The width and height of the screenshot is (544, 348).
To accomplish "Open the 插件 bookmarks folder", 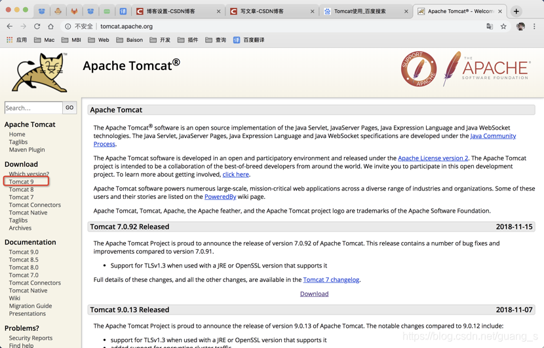I will point(187,40).
